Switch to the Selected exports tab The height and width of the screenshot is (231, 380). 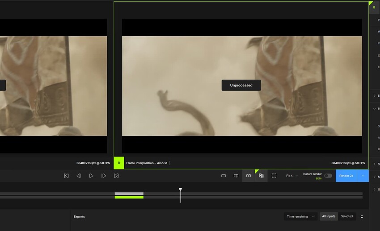point(346,216)
